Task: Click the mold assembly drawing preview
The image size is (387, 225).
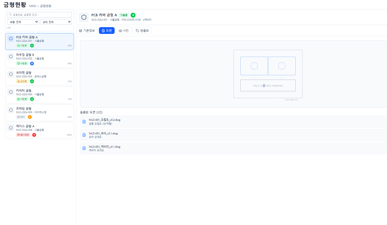Action: tap(268, 74)
